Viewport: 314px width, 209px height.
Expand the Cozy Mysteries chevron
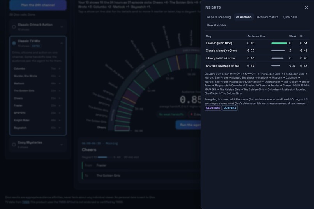point(62,145)
